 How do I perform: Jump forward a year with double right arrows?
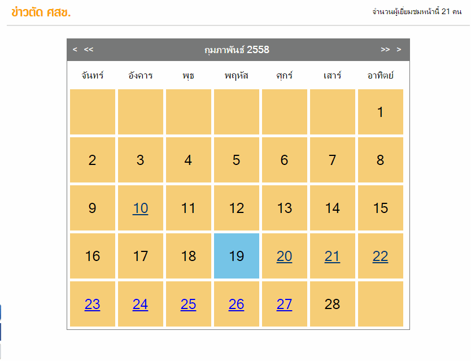click(x=385, y=50)
